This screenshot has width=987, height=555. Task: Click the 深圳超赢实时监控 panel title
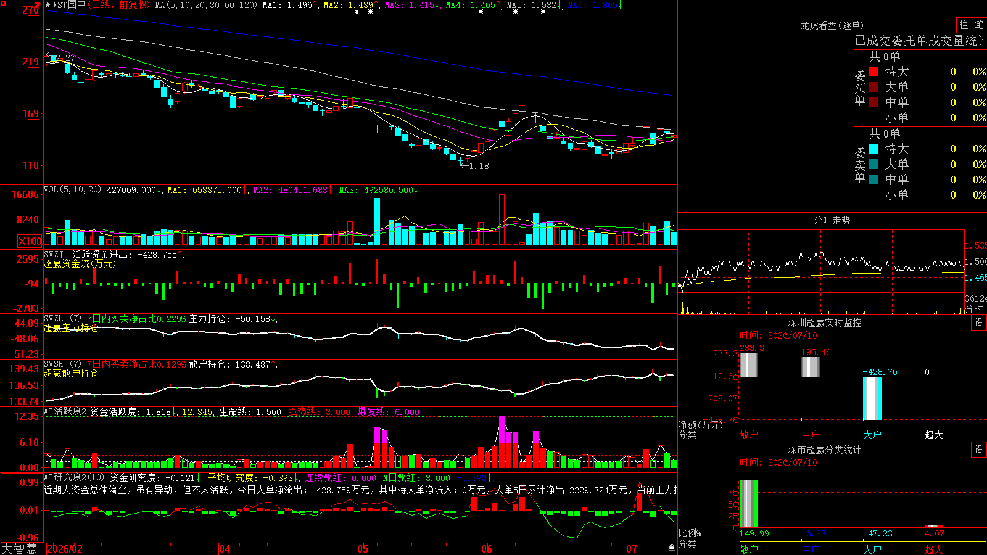(x=825, y=323)
